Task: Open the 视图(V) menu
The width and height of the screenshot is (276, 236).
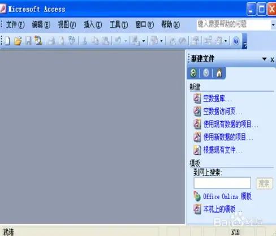Action: (x=67, y=25)
